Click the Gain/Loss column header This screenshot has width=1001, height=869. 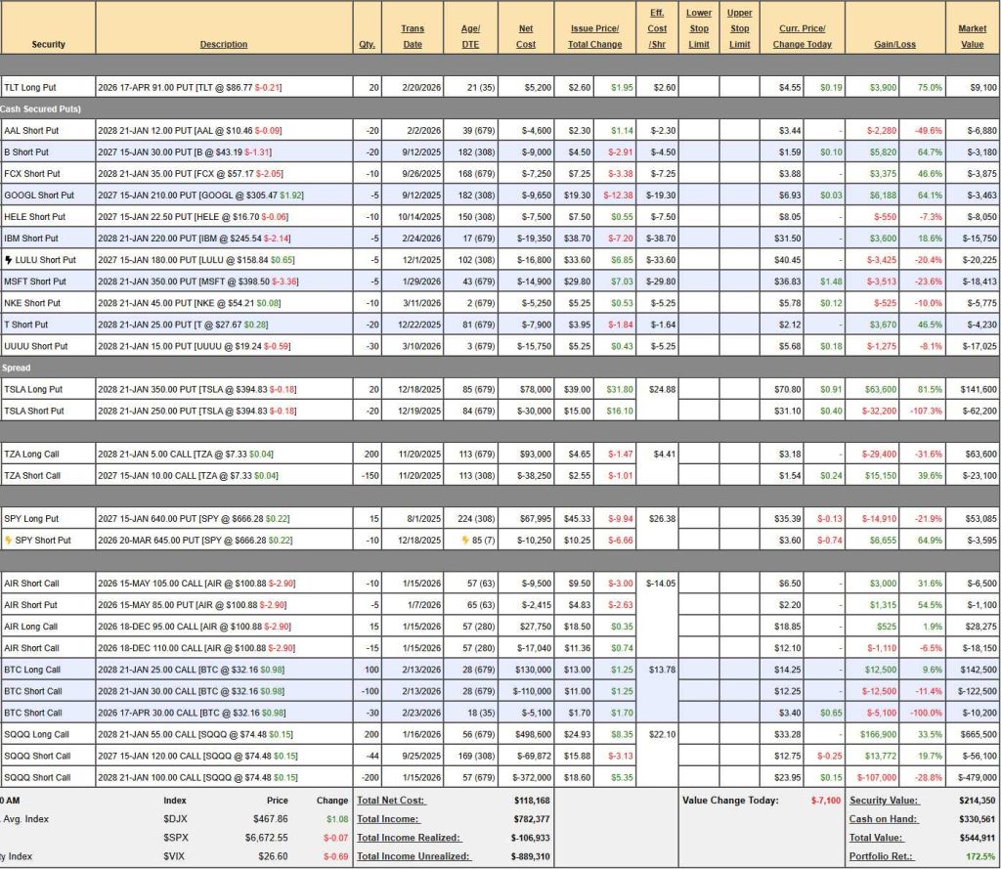tap(894, 44)
